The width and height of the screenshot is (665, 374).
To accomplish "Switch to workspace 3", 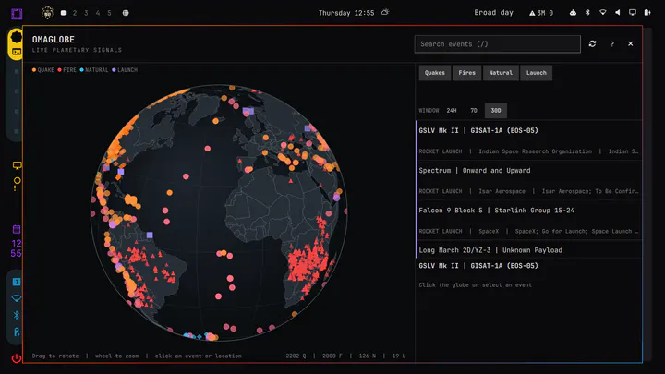I will 86,13.
